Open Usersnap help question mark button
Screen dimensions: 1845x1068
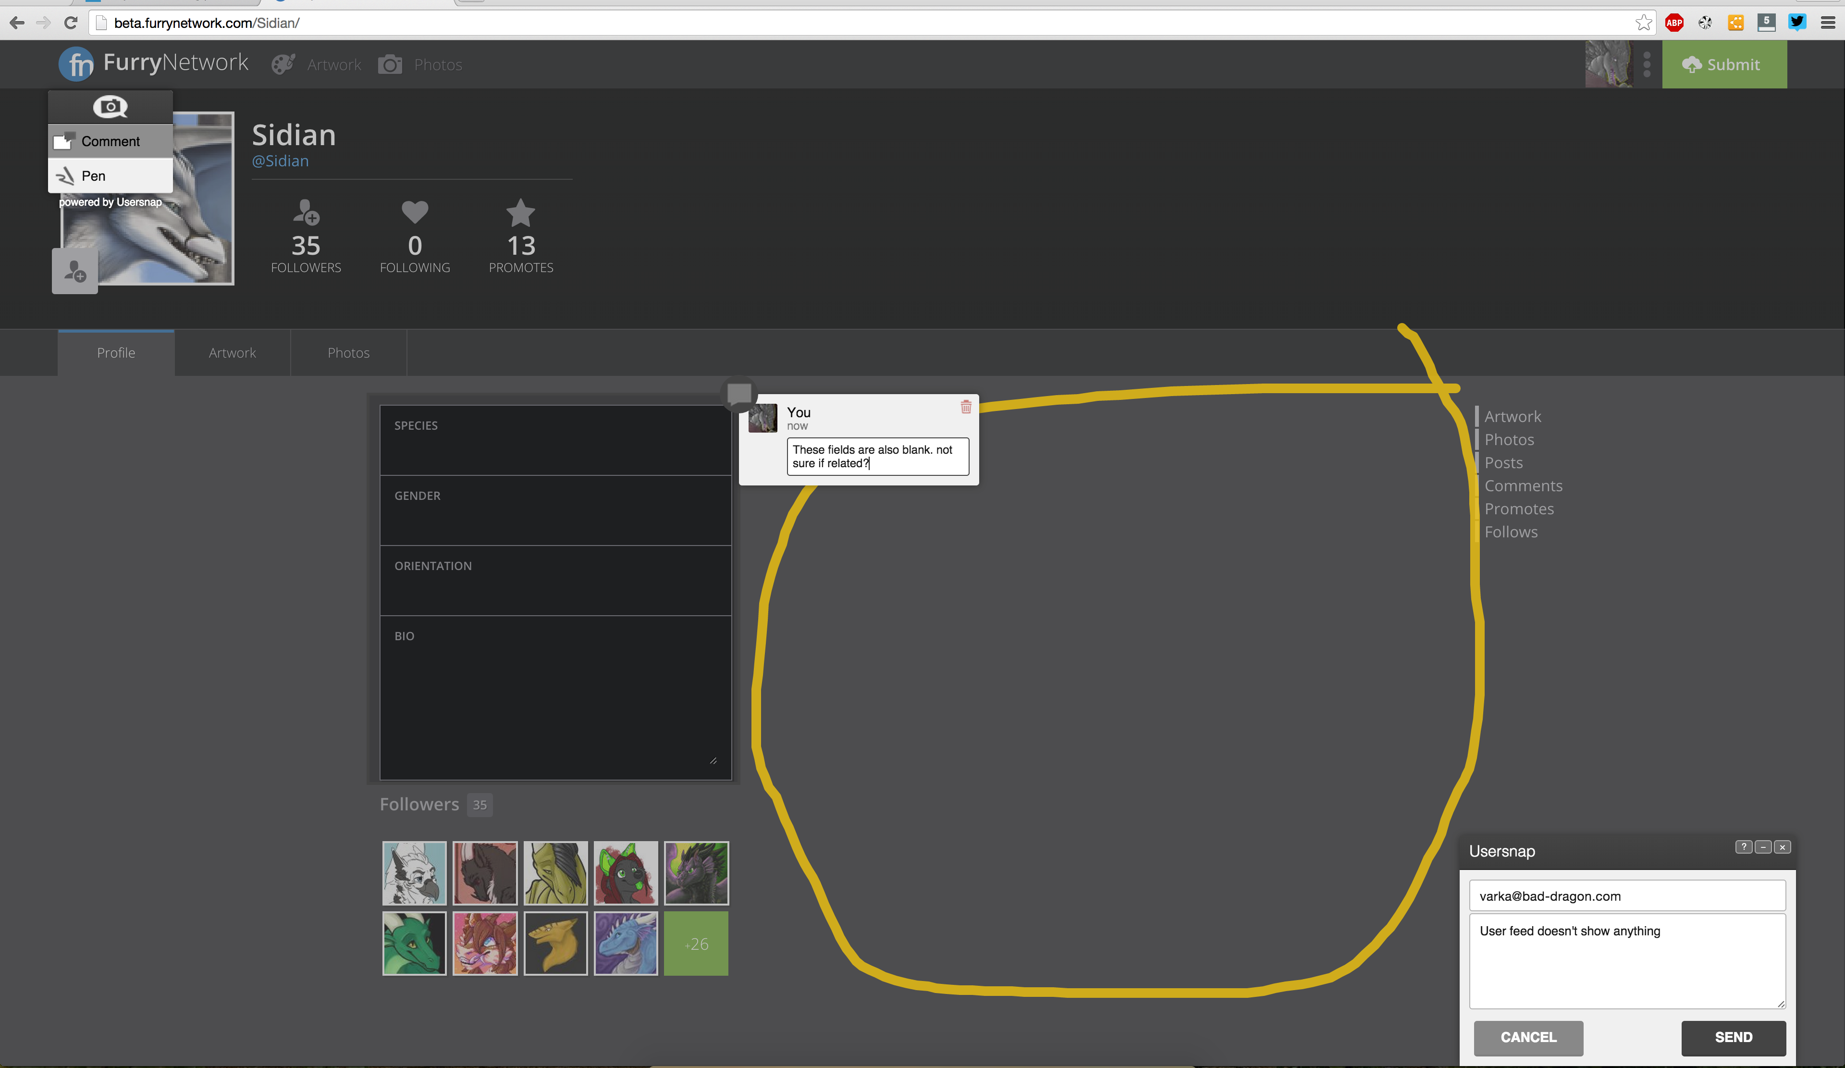(1743, 847)
